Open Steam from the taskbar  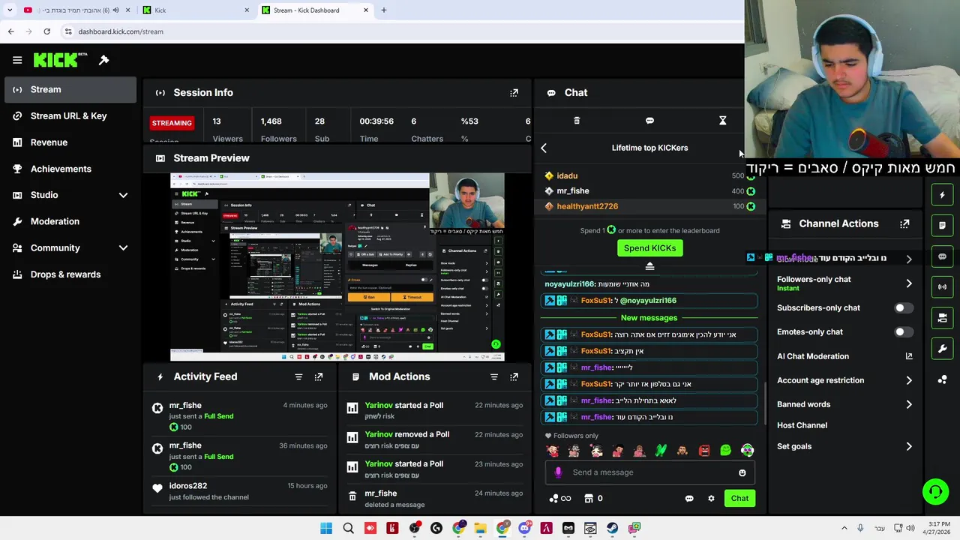(x=612, y=528)
